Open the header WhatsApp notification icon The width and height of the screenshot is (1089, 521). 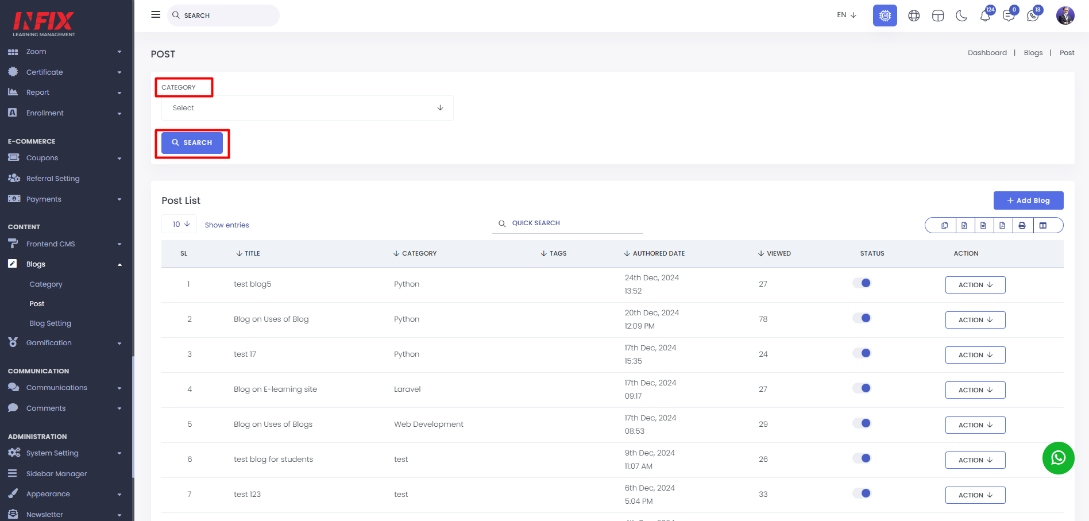tap(1033, 16)
